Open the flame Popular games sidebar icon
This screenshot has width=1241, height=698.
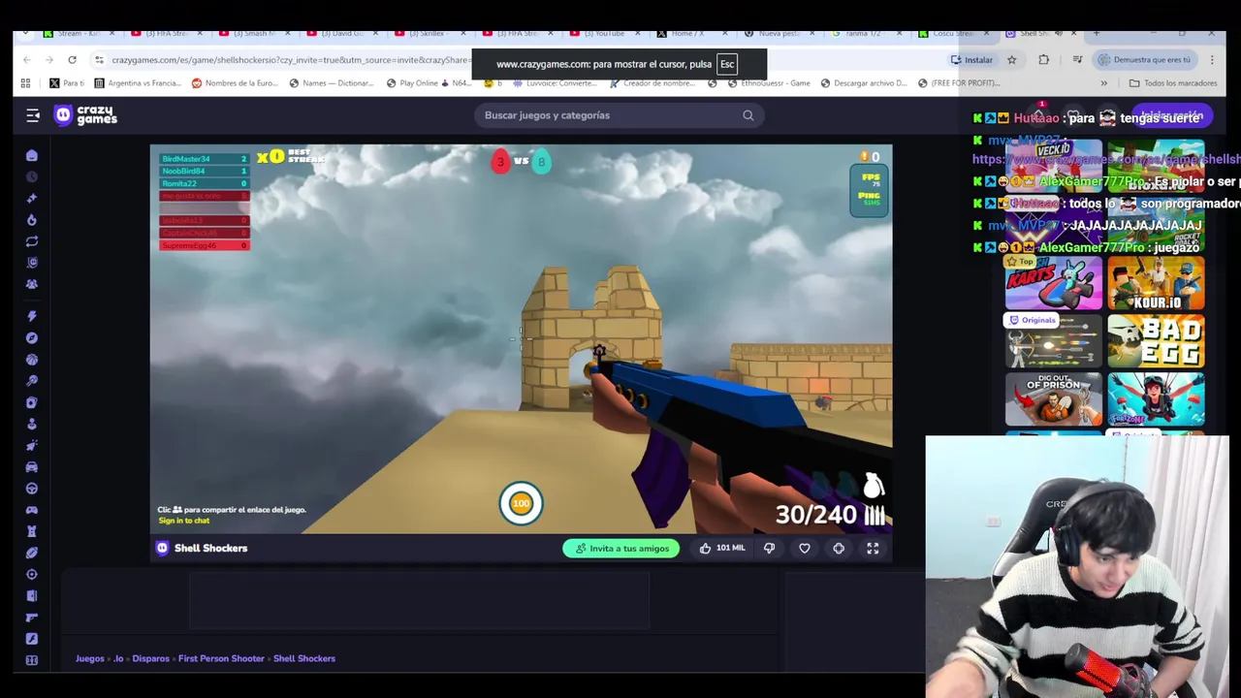tap(32, 220)
